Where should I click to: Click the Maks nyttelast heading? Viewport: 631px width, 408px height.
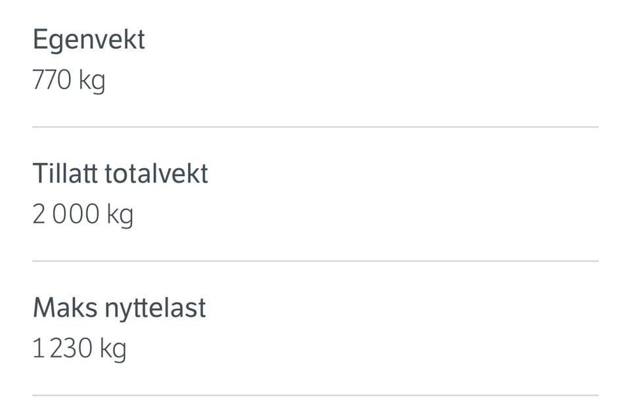[x=120, y=309]
